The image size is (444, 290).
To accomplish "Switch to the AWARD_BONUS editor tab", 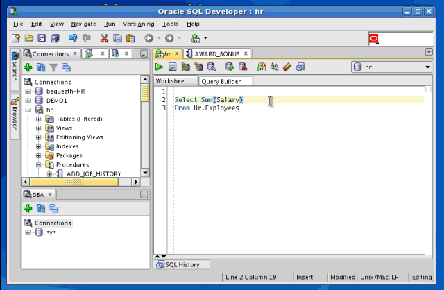I will (x=217, y=54).
